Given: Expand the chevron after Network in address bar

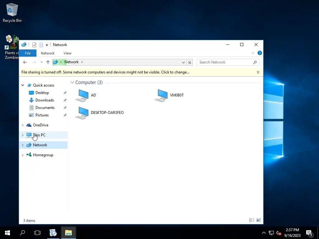Looking at the screenshot, I should point(82,62).
